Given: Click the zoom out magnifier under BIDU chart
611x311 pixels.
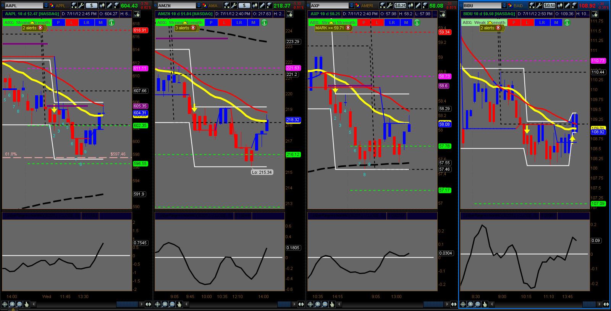Looking at the screenshot, I should point(477,304).
